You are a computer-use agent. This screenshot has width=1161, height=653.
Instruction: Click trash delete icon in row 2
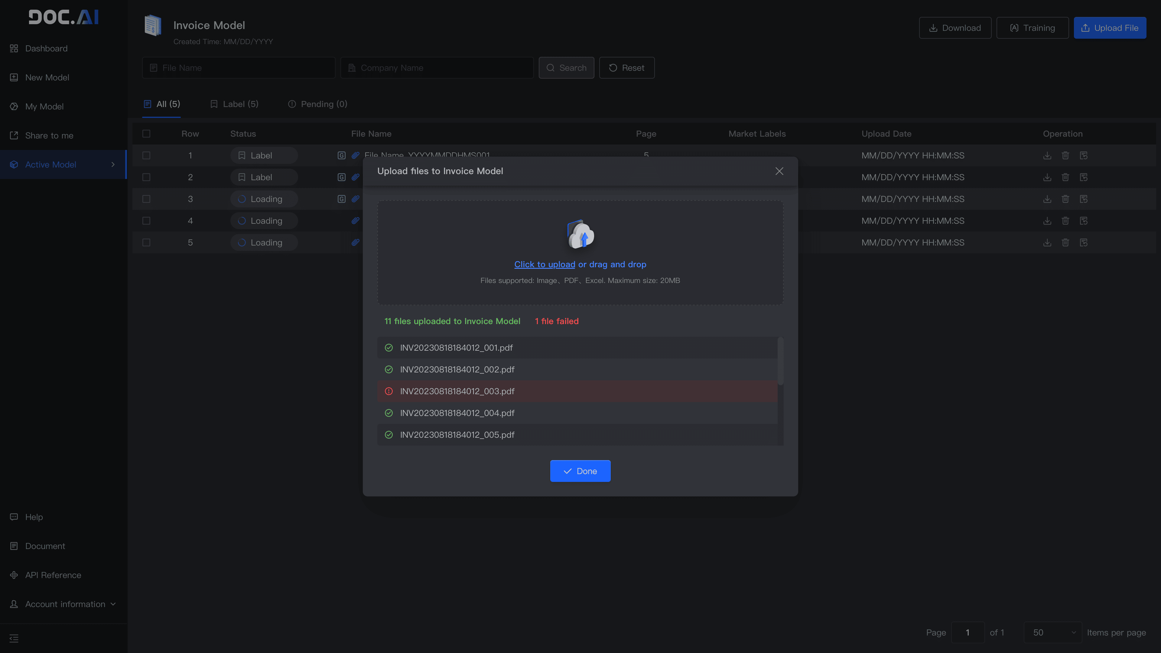1065,177
